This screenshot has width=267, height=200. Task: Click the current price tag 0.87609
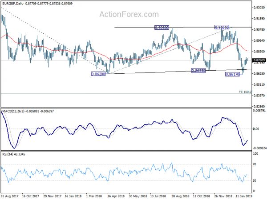[x=259, y=60]
